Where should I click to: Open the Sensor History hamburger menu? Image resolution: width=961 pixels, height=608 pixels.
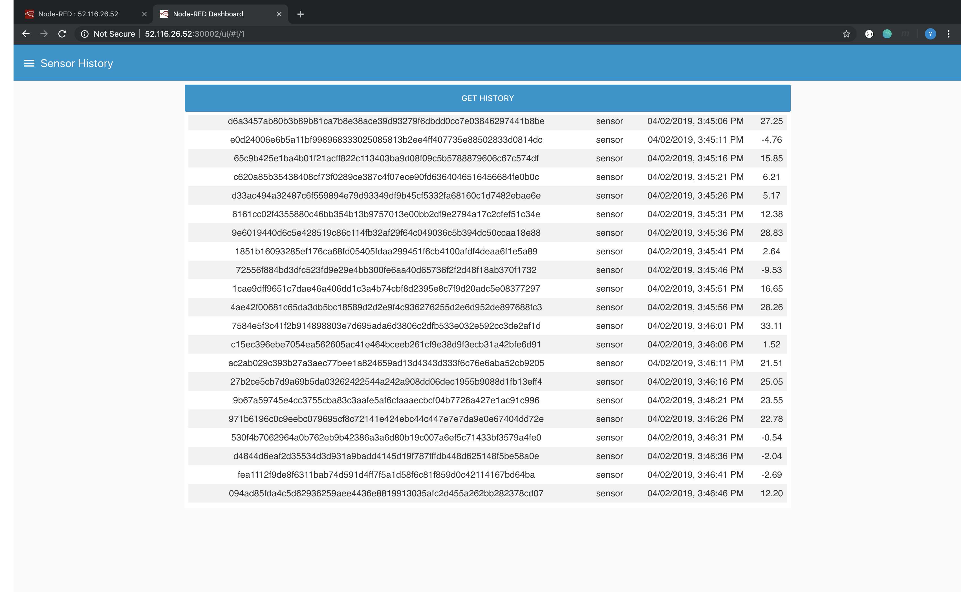[29, 63]
